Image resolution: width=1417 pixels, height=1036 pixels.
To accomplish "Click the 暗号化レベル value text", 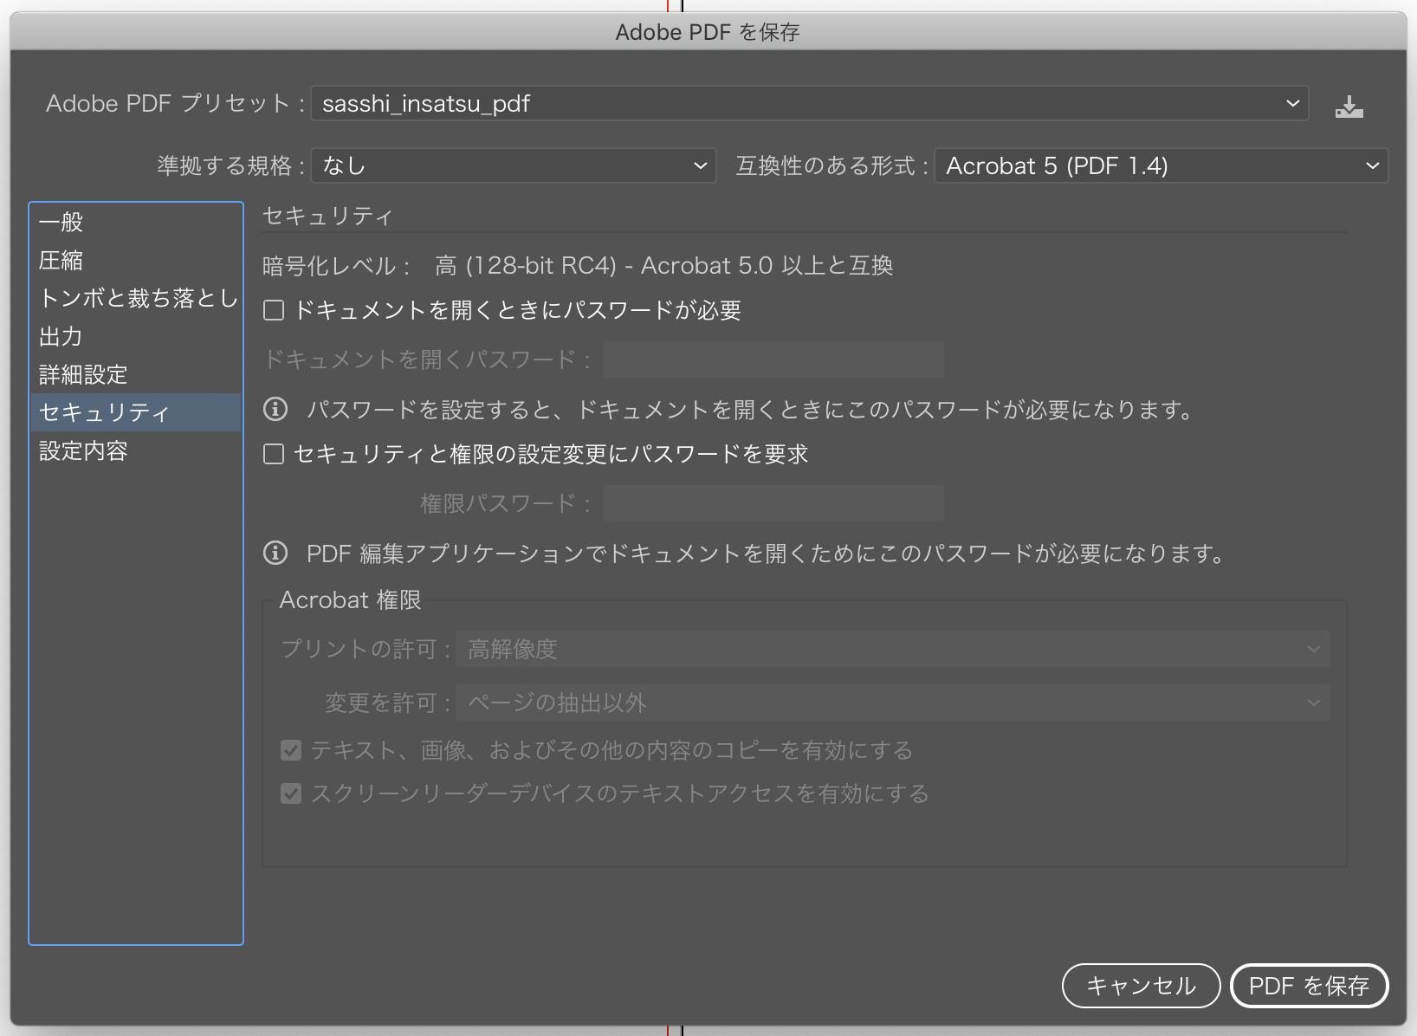I will 663,265.
